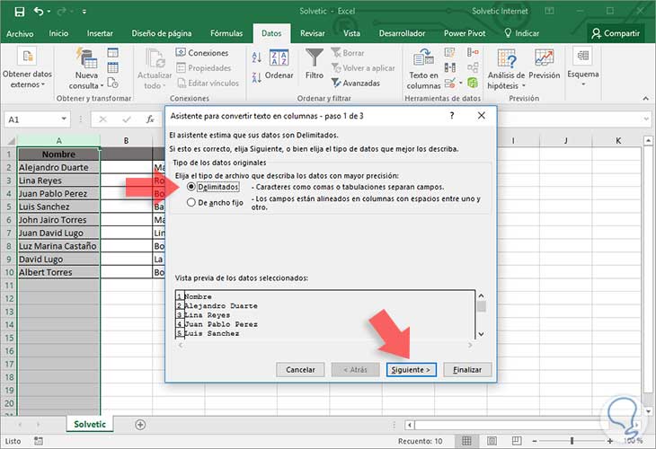
Task: Open the Archivo tab
Action: [20, 33]
